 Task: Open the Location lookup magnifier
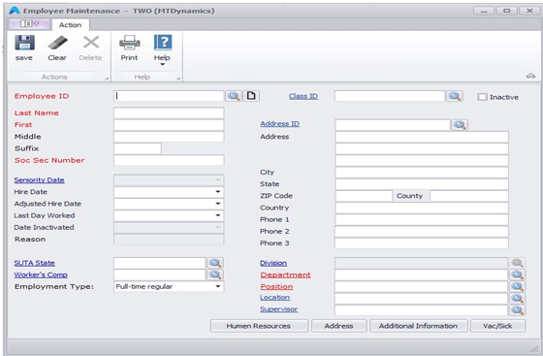click(x=517, y=298)
